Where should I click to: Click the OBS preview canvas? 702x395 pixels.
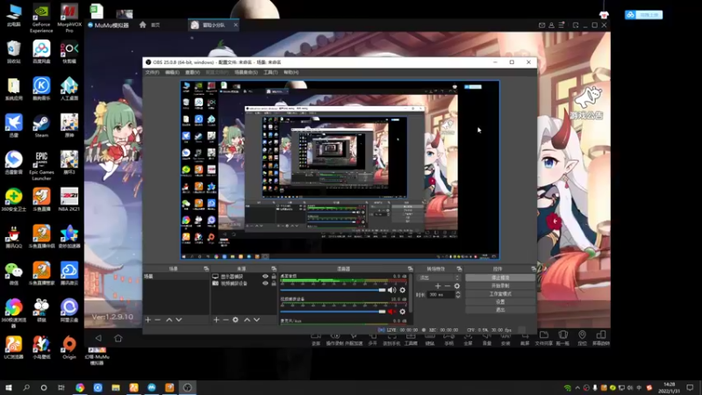pos(340,170)
